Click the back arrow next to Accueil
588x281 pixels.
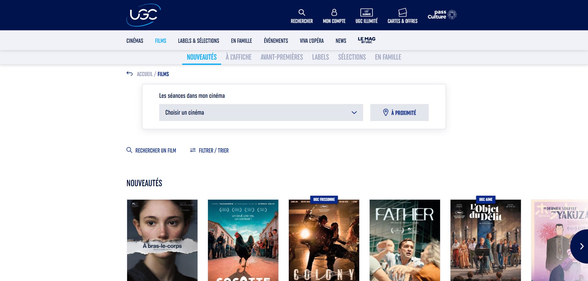tap(130, 74)
